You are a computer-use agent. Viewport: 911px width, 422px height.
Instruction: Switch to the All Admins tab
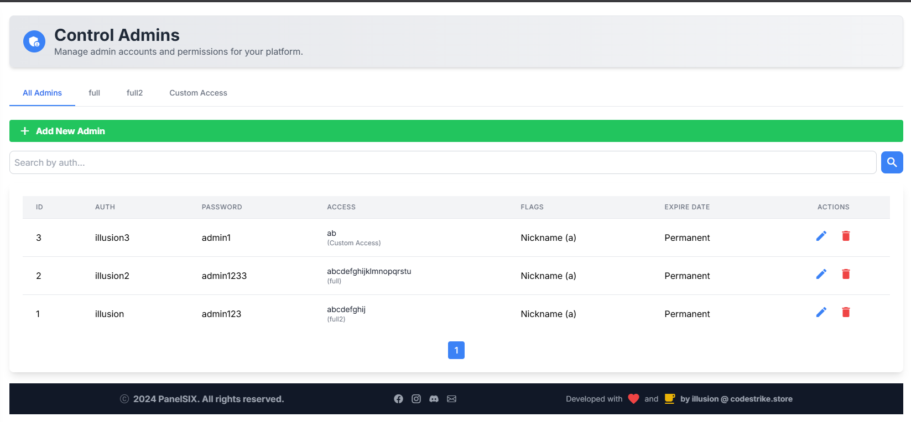point(42,93)
